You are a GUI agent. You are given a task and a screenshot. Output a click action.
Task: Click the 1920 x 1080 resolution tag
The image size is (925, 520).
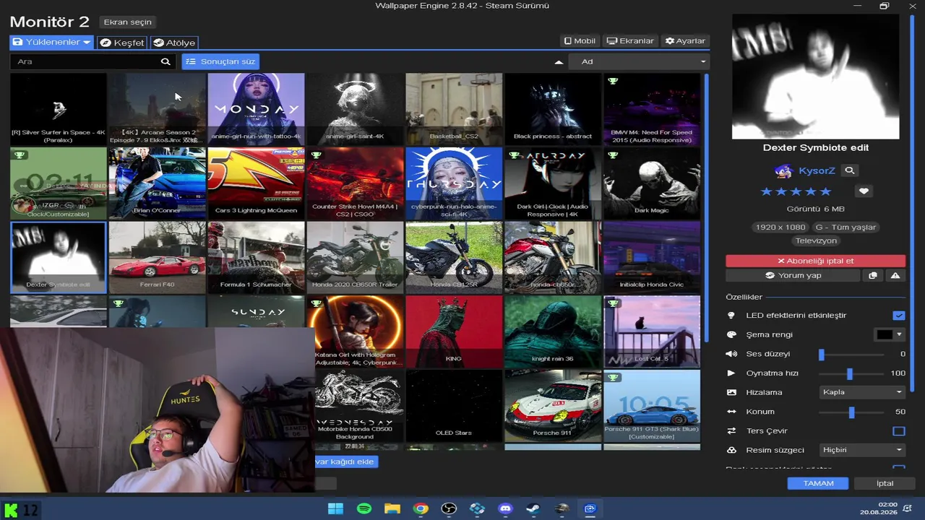pos(780,227)
